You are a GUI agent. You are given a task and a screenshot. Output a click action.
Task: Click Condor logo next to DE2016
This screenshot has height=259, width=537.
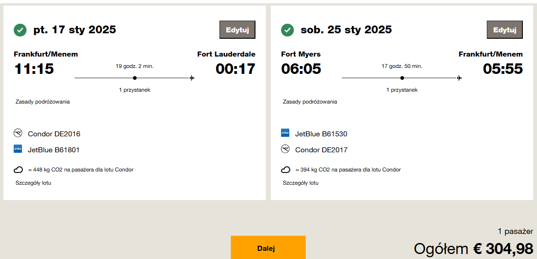(18, 133)
